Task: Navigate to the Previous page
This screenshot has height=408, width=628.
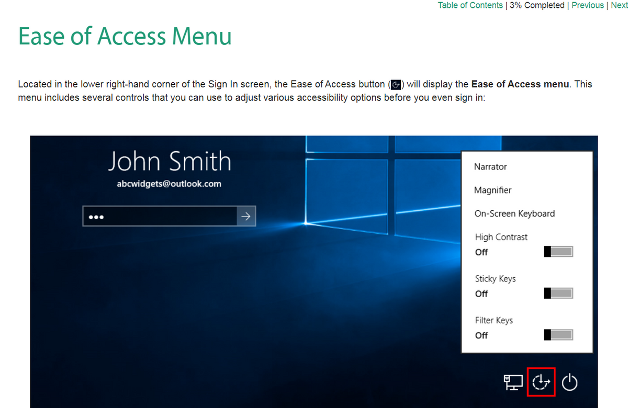Action: click(587, 5)
